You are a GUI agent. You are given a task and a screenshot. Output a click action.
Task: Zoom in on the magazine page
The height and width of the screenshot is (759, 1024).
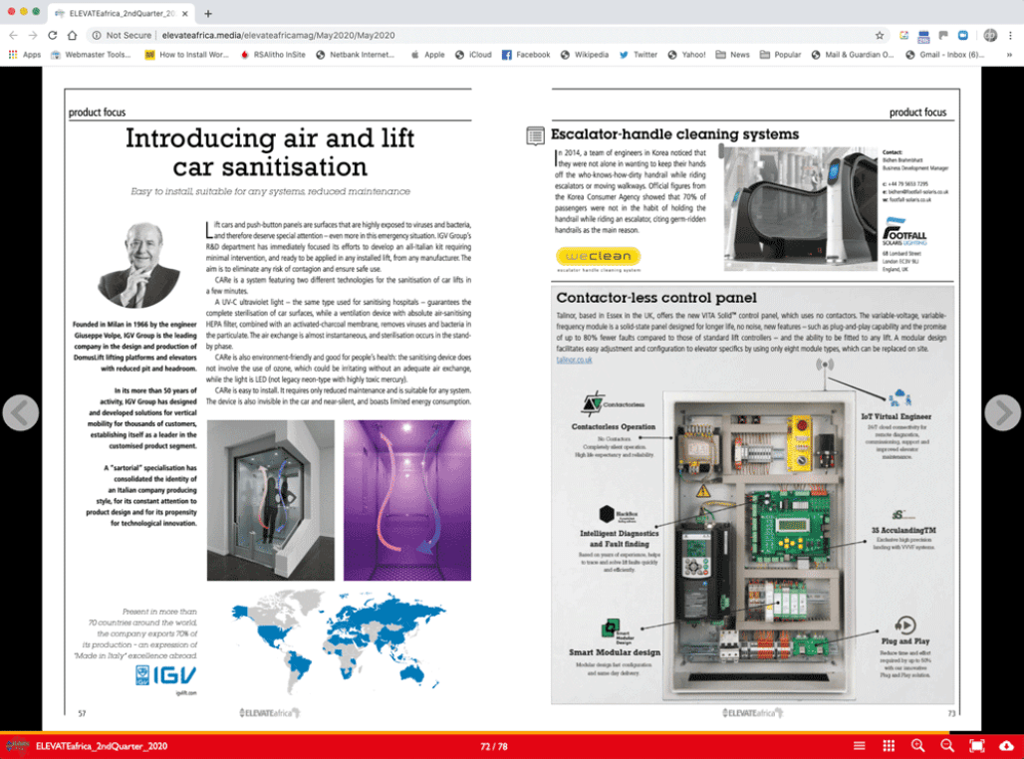(x=918, y=746)
